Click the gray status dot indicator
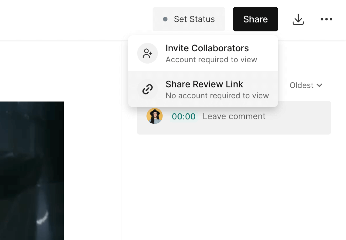The width and height of the screenshot is (346, 240). click(x=165, y=19)
